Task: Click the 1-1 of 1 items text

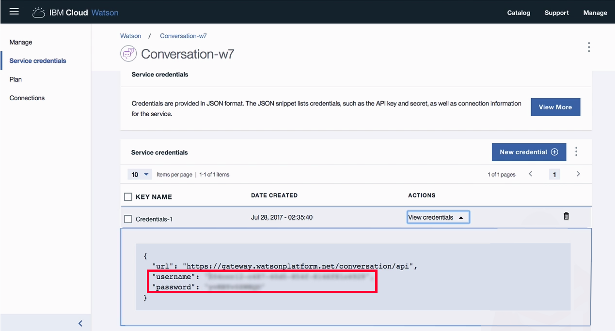Action: pos(214,174)
